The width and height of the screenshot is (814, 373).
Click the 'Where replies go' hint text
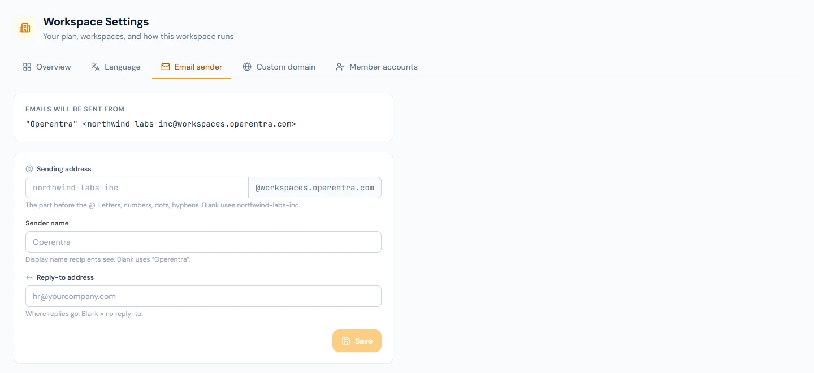click(x=84, y=314)
